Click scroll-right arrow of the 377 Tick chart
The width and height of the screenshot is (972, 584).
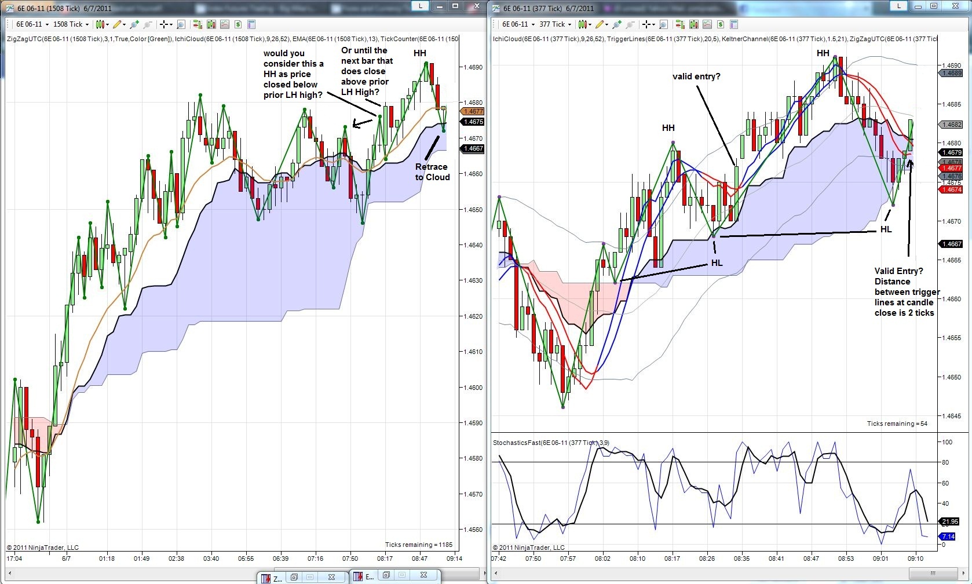click(964, 574)
